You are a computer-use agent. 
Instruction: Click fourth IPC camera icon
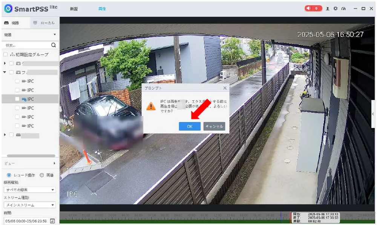[x=24, y=108]
